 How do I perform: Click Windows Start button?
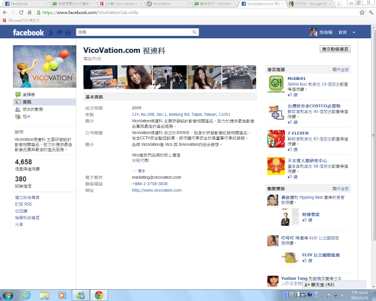pos(8,295)
